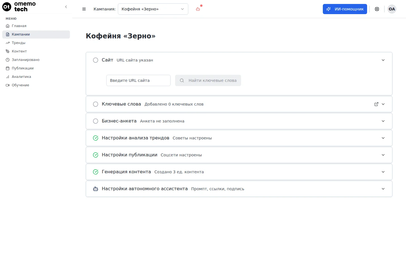This screenshot has width=406, height=254.
Task: Expand the Настройки автономного ассистента chevron
Action: point(383,189)
